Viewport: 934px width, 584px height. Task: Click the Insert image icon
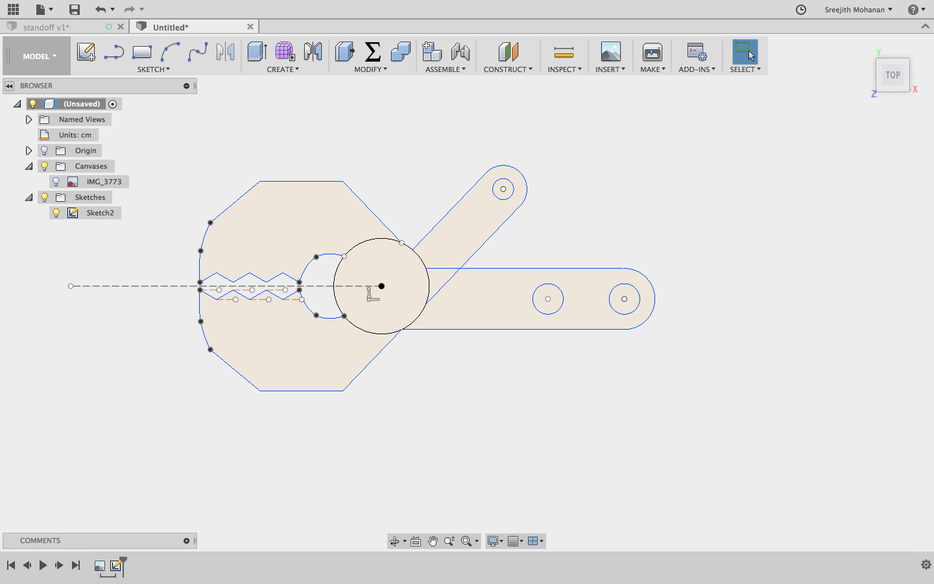click(x=610, y=52)
